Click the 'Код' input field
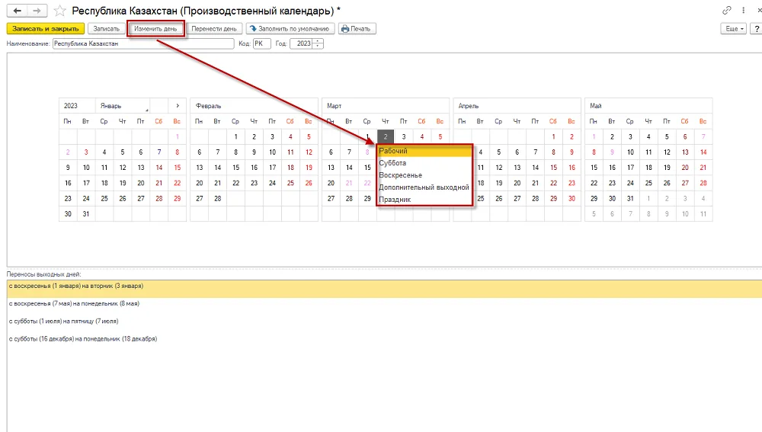This screenshot has width=762, height=432. tap(261, 43)
